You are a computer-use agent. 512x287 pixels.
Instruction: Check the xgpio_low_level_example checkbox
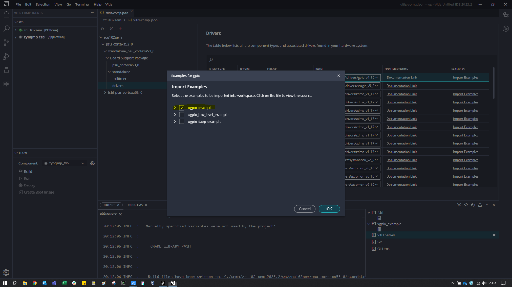182,115
